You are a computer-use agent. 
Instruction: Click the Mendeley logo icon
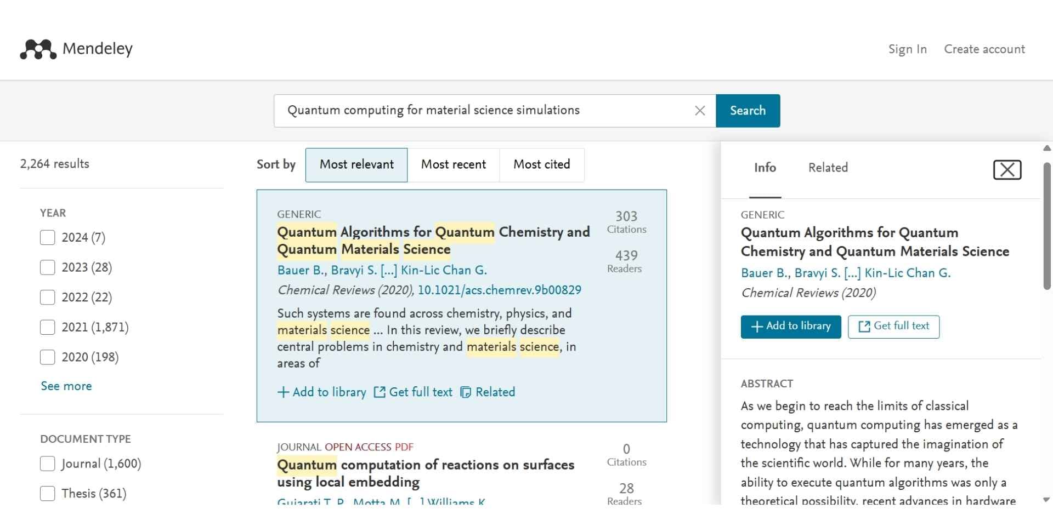(38, 49)
